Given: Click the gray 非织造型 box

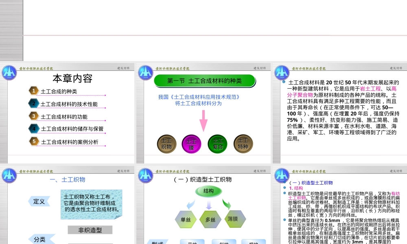Looking at the screenshot, I should [x=90, y=230].
